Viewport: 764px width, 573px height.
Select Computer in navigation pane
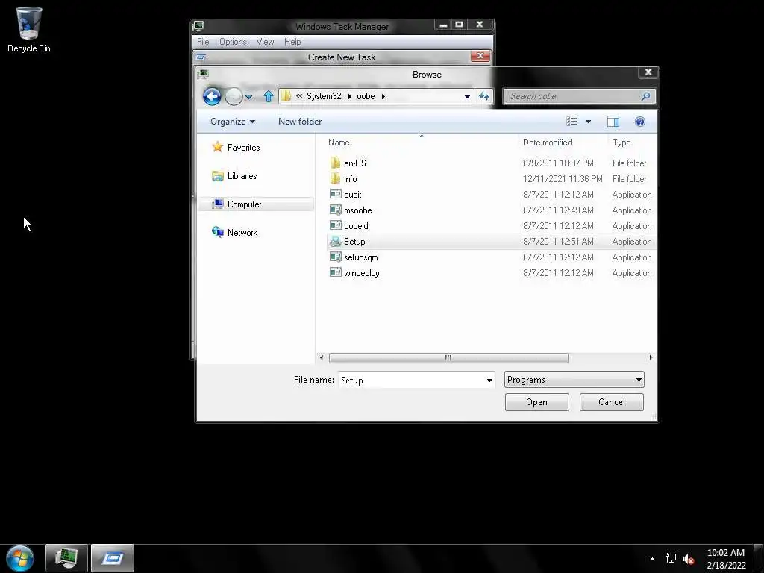pyautogui.click(x=255, y=204)
